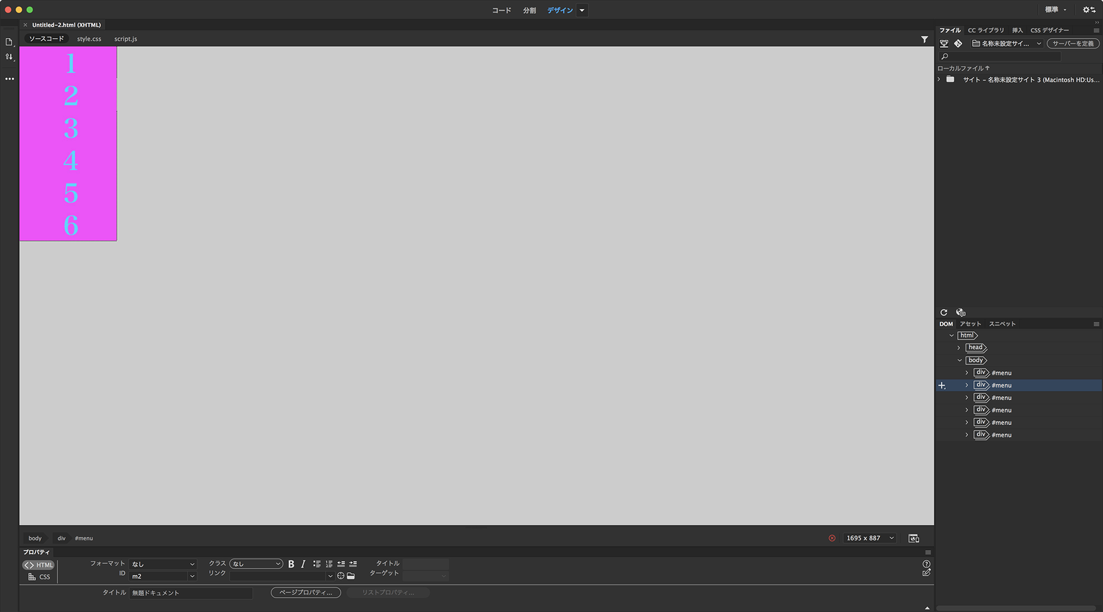Click the サーバーを定義 button
Image resolution: width=1103 pixels, height=612 pixels.
pyautogui.click(x=1073, y=44)
